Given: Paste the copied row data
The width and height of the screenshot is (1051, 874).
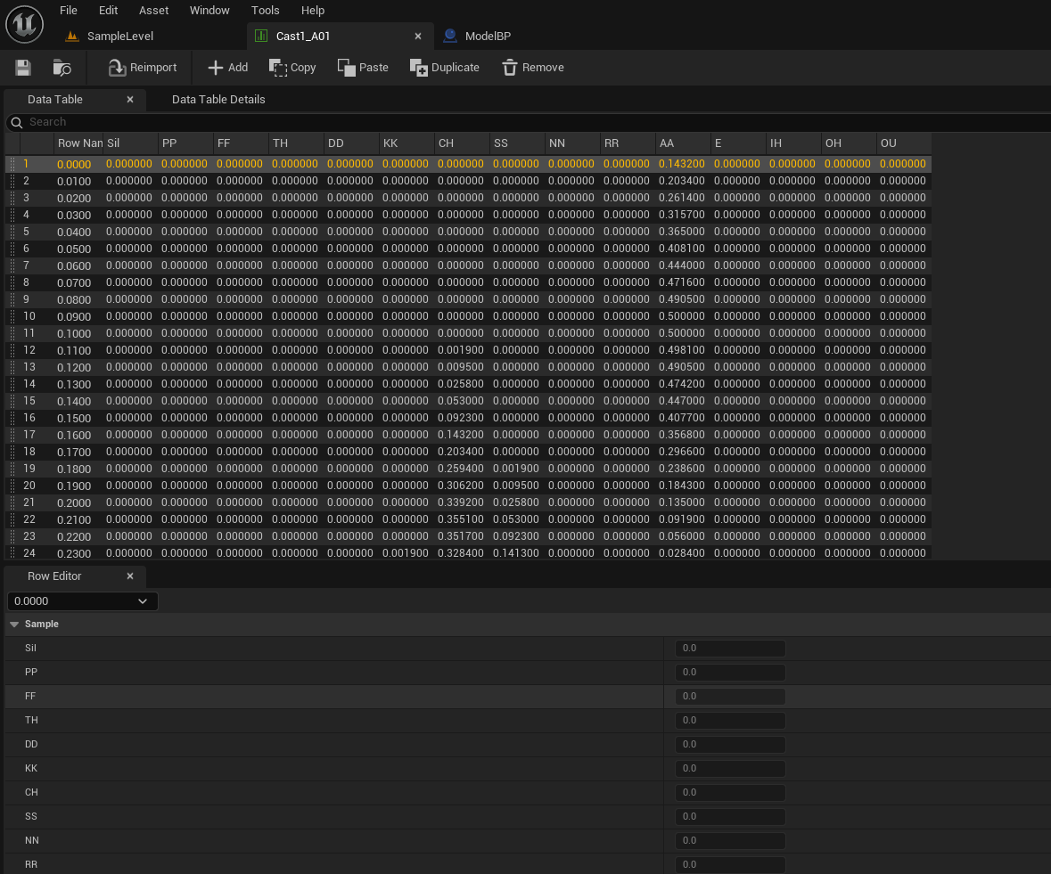Looking at the screenshot, I should pyautogui.click(x=363, y=67).
